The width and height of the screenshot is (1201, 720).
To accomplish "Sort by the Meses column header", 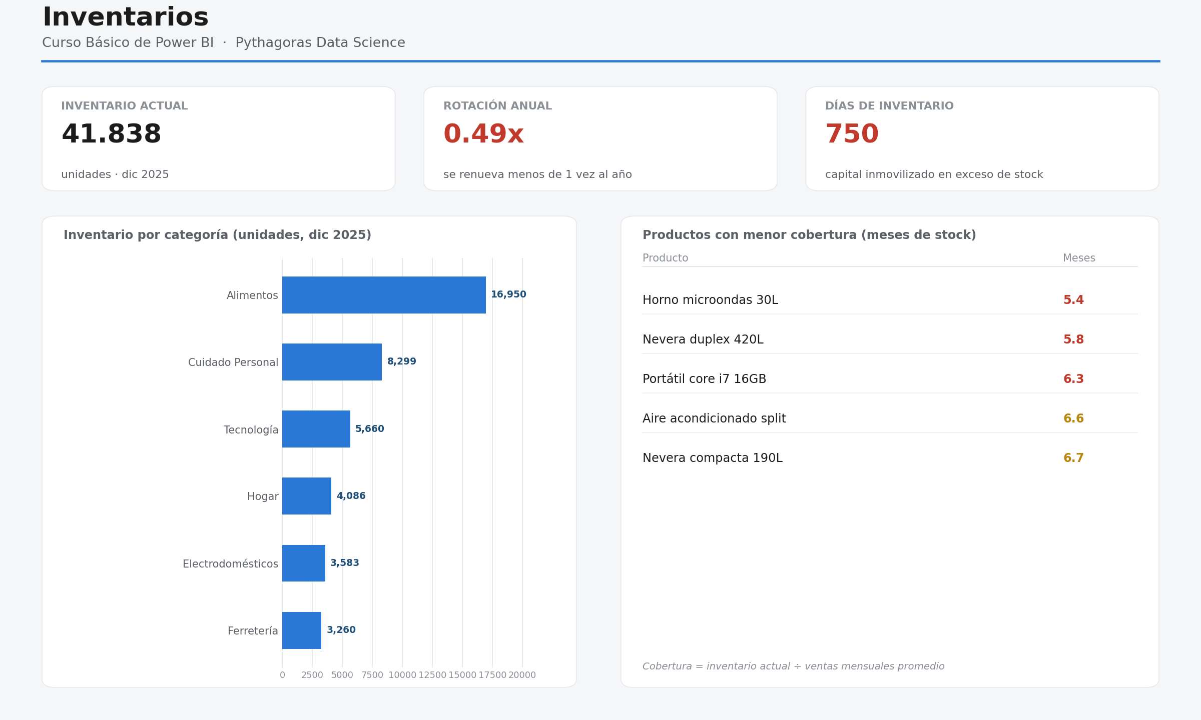I will pyautogui.click(x=1079, y=258).
